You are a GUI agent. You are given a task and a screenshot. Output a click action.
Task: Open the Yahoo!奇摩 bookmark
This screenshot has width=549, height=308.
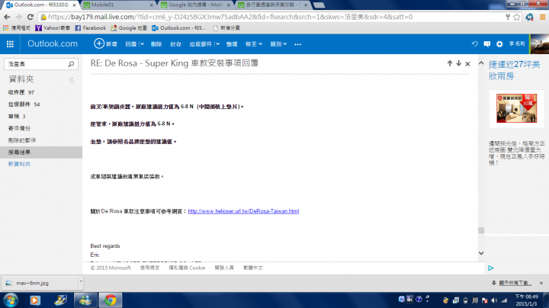point(53,27)
